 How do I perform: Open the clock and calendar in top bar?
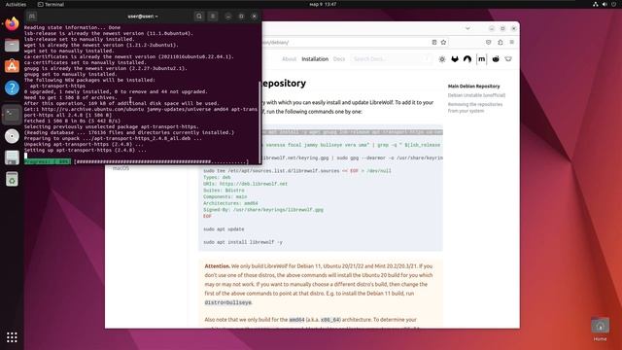pyautogui.click(x=323, y=4)
